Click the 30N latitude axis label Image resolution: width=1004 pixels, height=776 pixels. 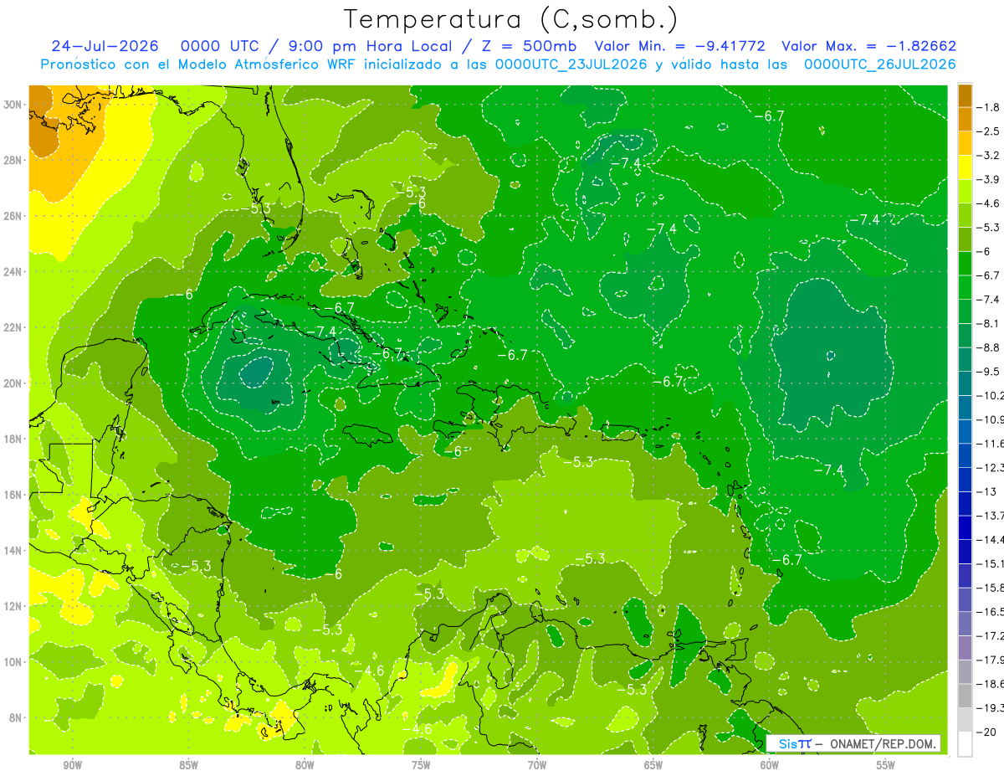click(14, 105)
